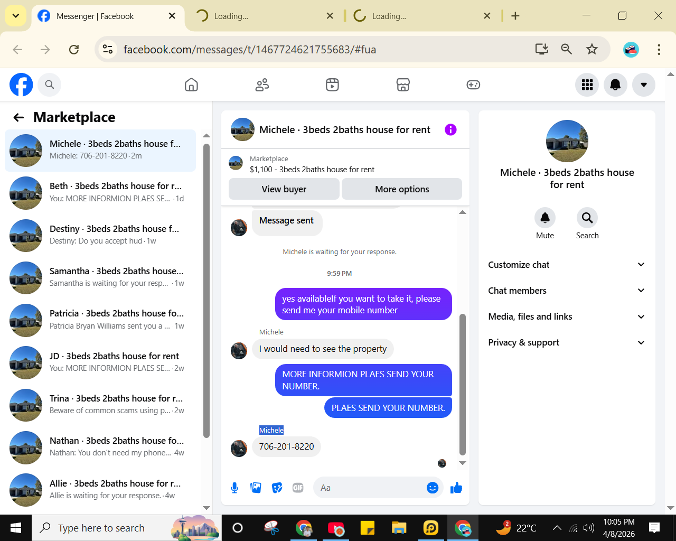Click the Facebook logo icon
This screenshot has width=676, height=541.
pos(21,85)
